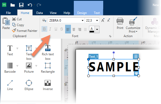Pick the Inverse object tool

tap(48, 85)
